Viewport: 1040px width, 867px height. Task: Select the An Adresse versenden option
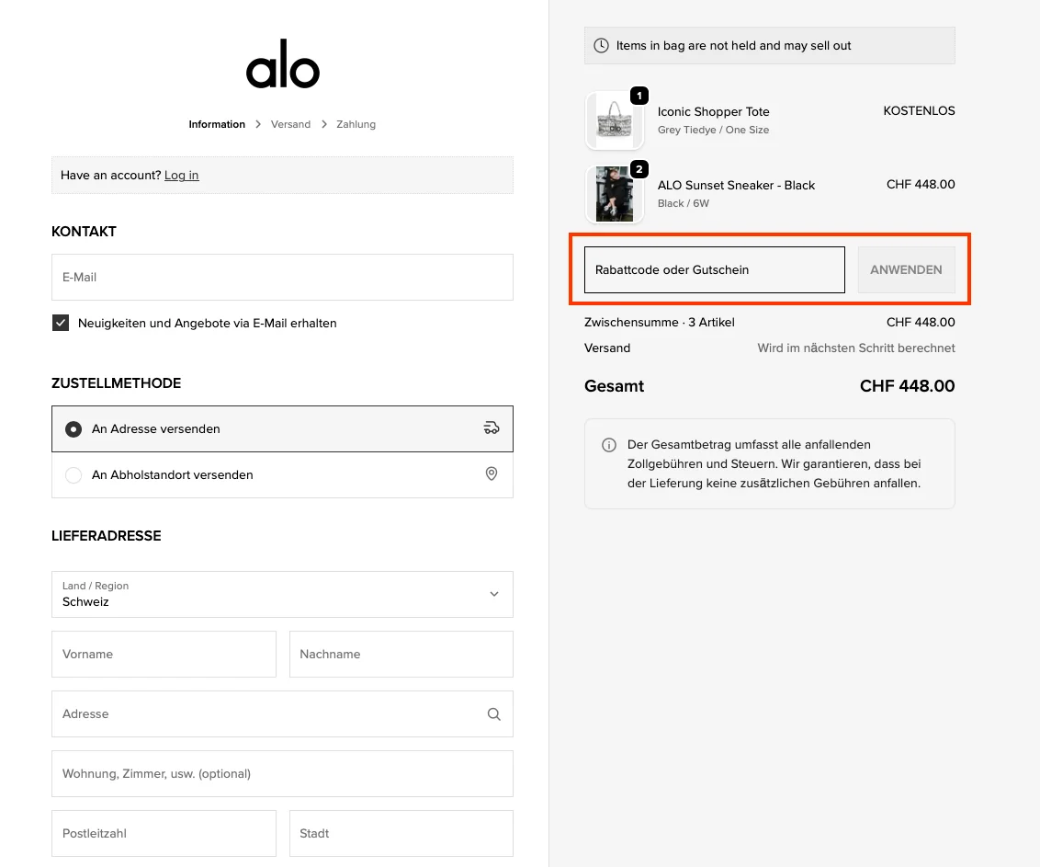tap(74, 428)
